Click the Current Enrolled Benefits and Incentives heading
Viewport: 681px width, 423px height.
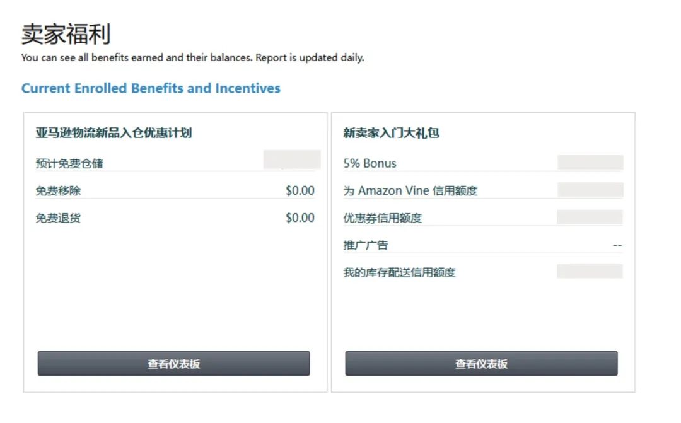(151, 88)
